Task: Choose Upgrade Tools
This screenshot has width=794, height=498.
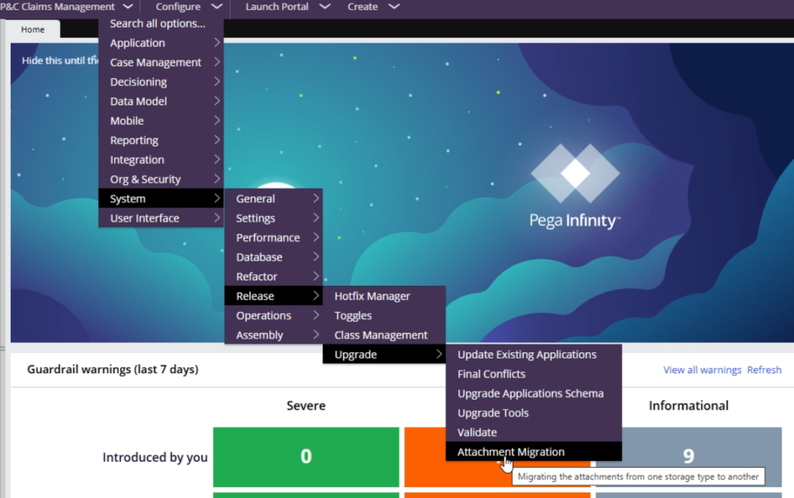Action: click(x=533, y=413)
